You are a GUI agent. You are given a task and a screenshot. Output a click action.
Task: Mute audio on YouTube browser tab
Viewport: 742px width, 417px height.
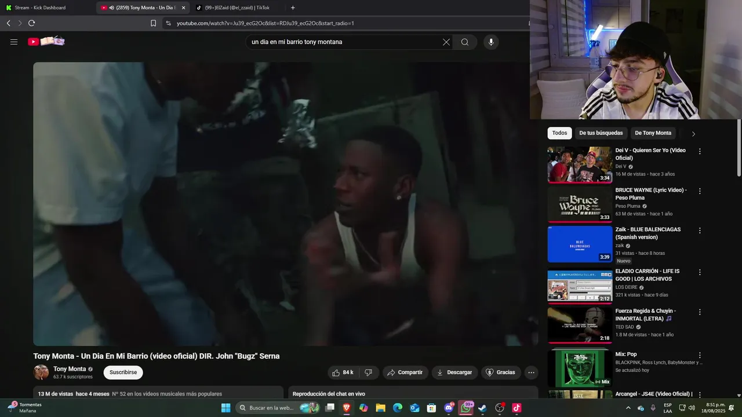tap(111, 8)
